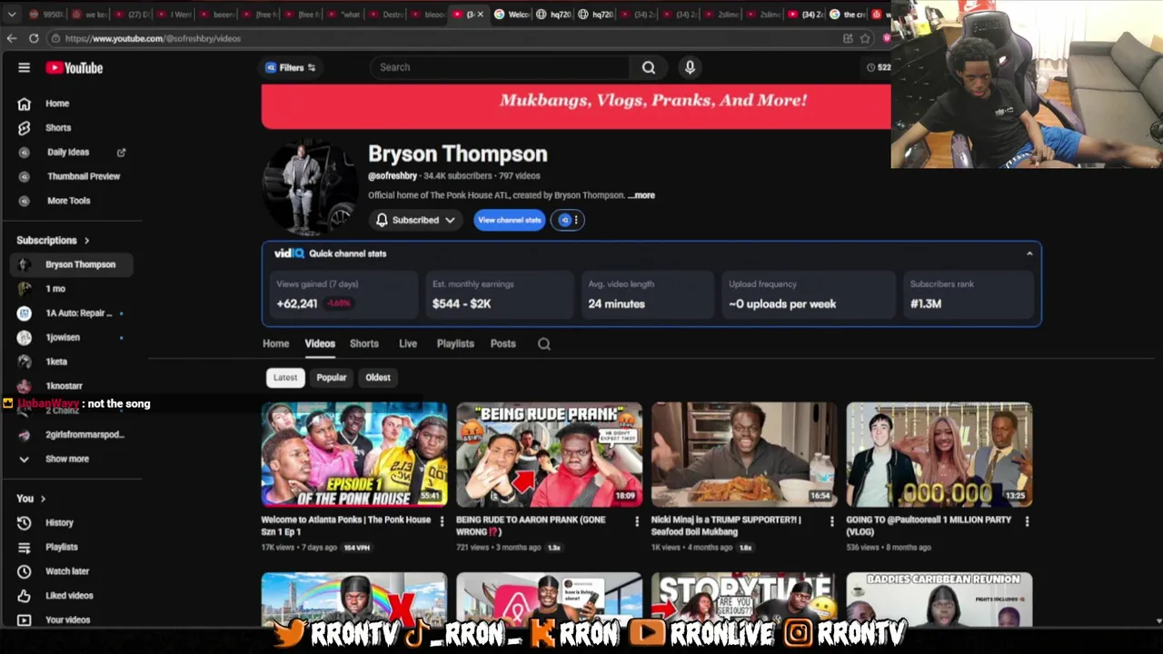Open Playlists in the You section
This screenshot has width=1163, height=654.
tap(62, 547)
